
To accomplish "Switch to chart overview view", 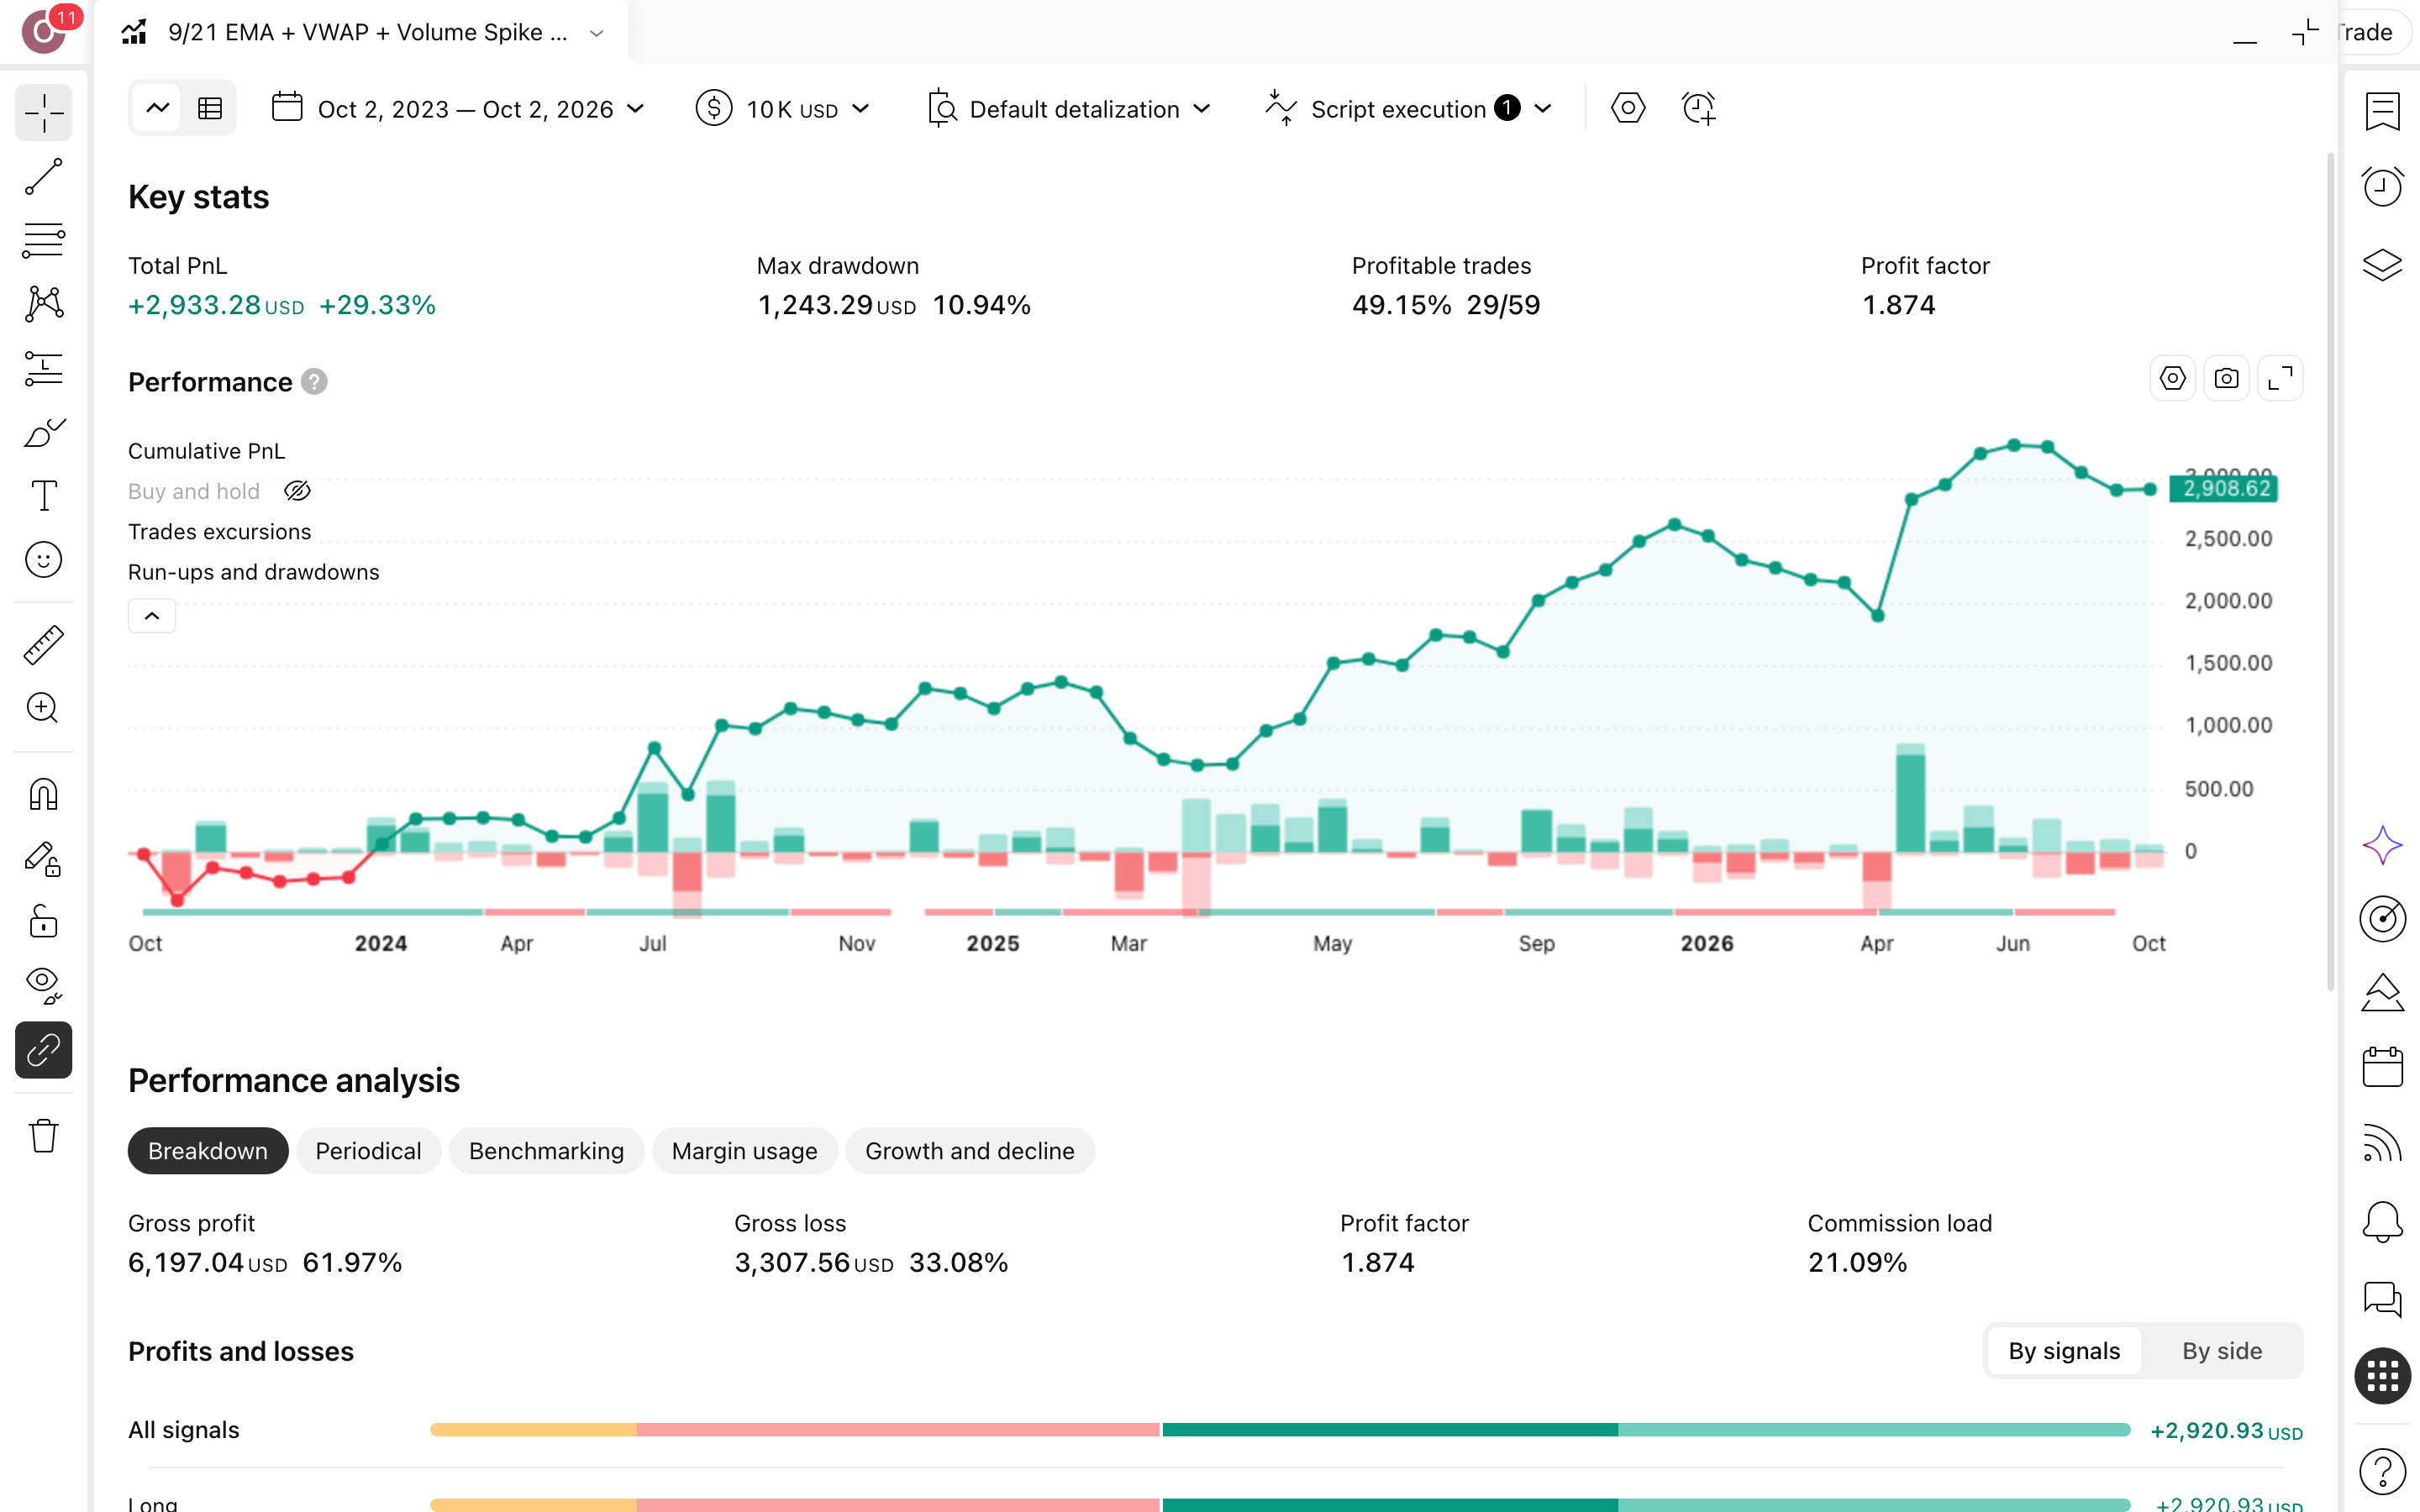I will pyautogui.click(x=158, y=108).
